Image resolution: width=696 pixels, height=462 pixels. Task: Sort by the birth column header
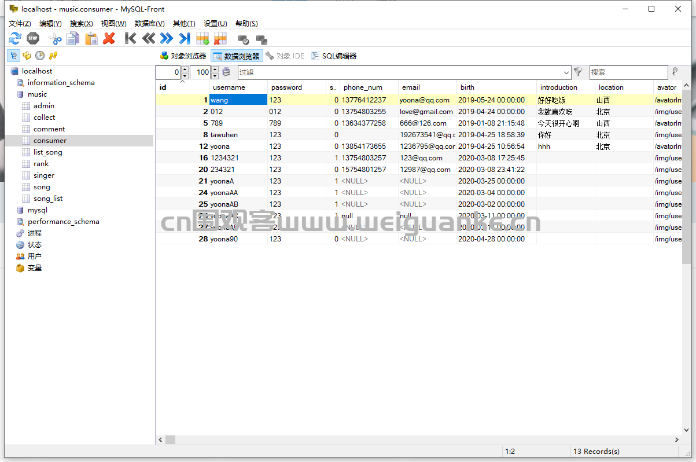point(496,87)
